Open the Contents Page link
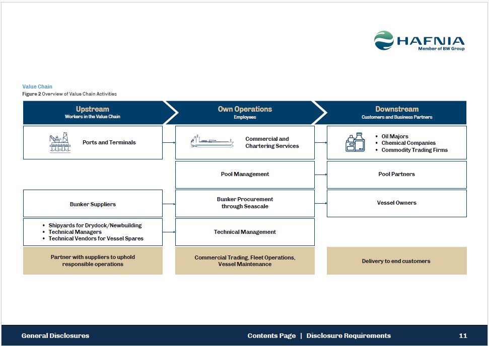This screenshot has width=489, height=346. pyautogui.click(x=271, y=335)
